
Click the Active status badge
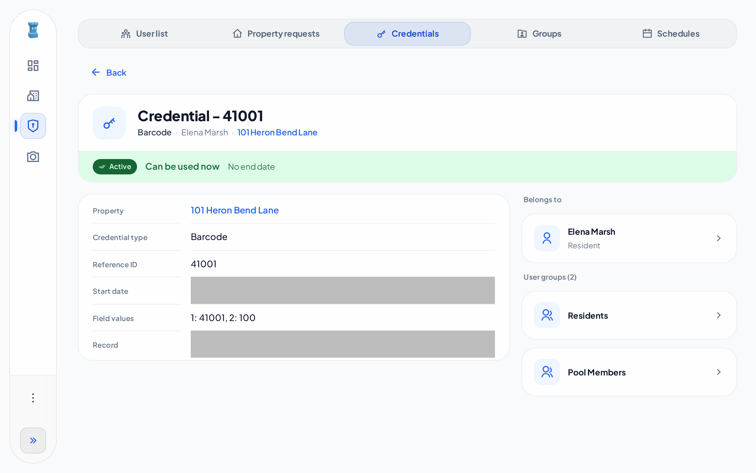(x=115, y=167)
